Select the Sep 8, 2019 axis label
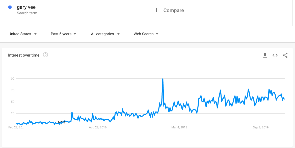 pos(261,128)
